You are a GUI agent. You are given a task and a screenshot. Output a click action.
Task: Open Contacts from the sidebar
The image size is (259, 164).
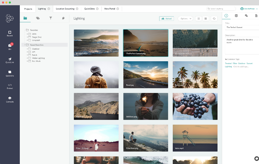10,99
